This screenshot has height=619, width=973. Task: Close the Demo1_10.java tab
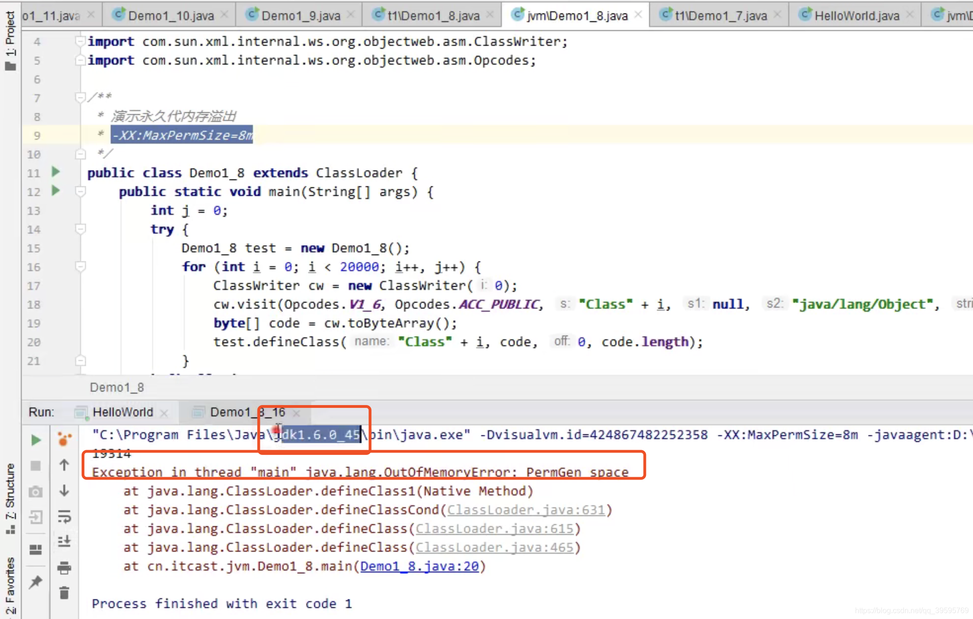225,15
